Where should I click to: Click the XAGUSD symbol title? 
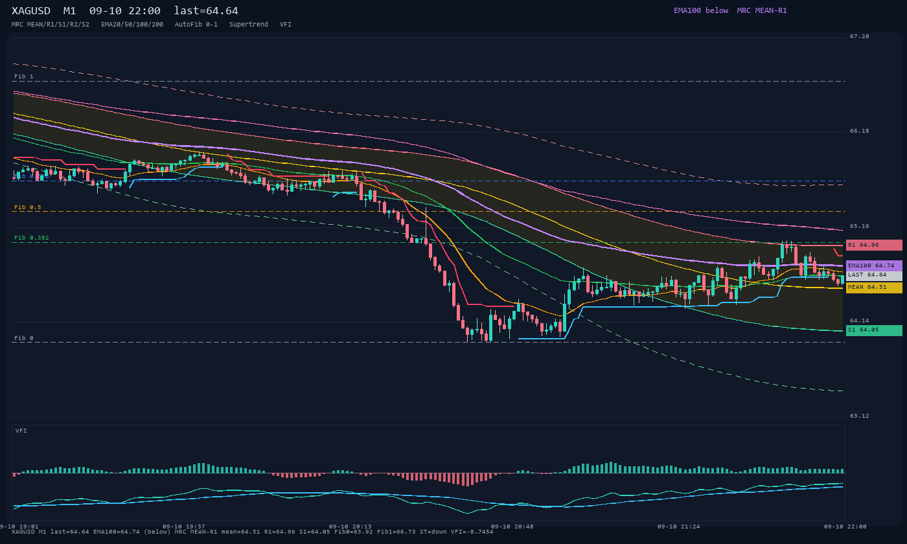click(31, 11)
